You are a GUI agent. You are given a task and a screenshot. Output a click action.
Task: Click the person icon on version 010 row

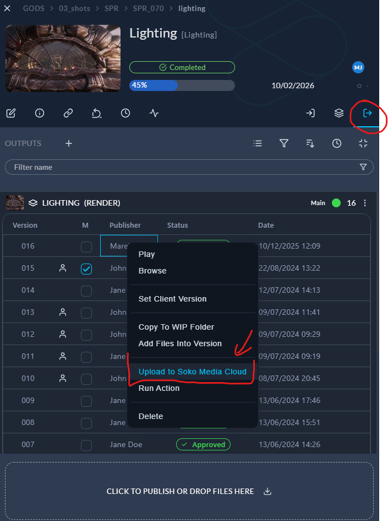coord(62,378)
